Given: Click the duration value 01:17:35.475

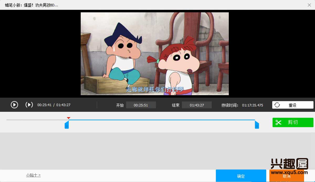Looking at the screenshot, I should coord(253,105).
